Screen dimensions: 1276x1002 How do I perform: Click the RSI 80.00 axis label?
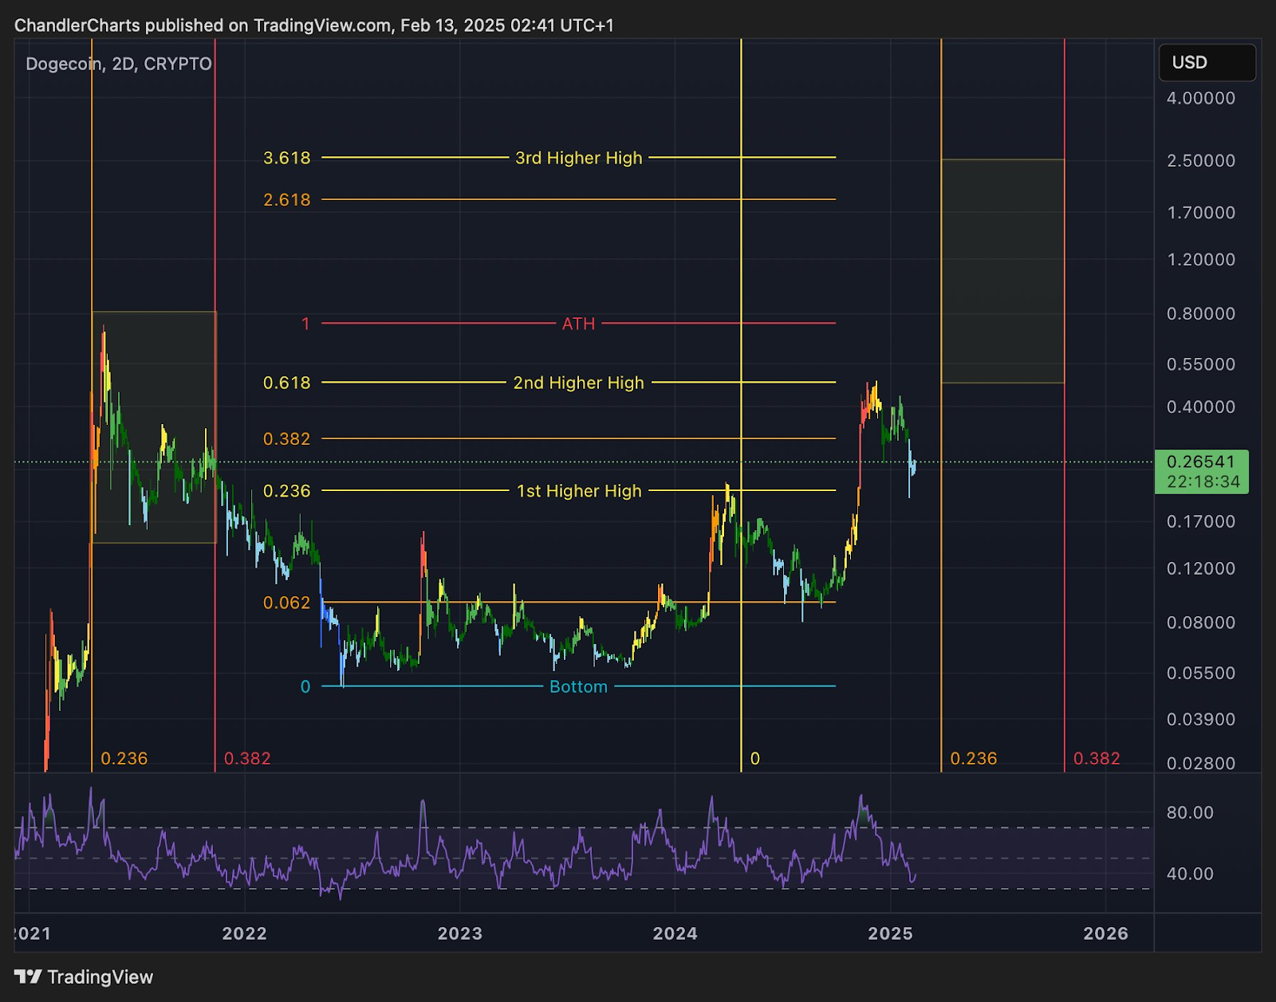[x=1190, y=812]
